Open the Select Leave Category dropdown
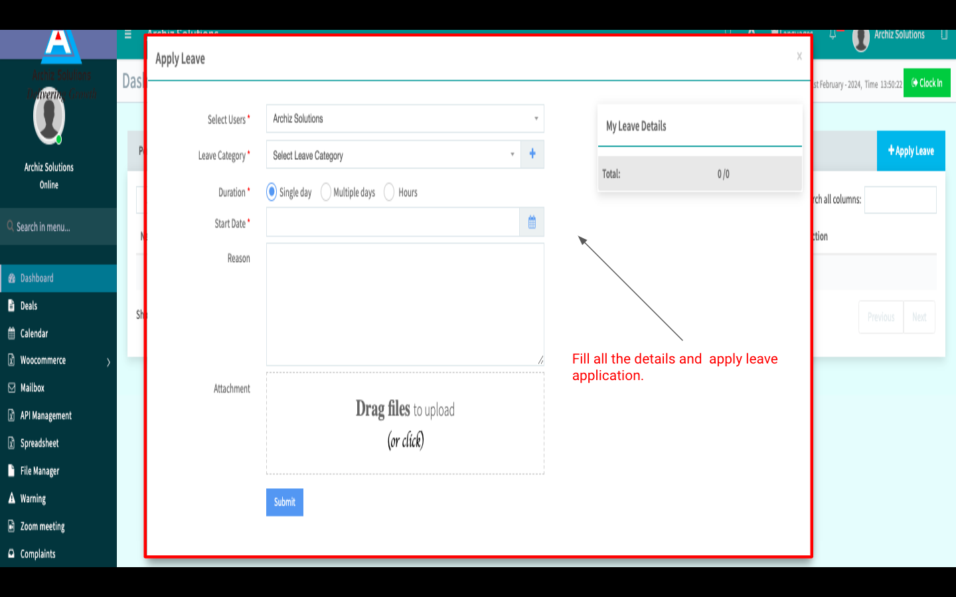The height and width of the screenshot is (597, 956). pos(393,155)
